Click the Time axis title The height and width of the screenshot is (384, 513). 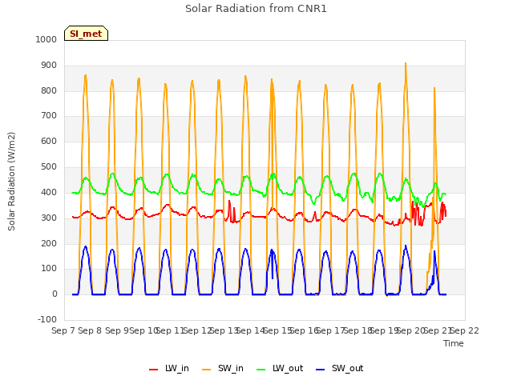point(454,343)
